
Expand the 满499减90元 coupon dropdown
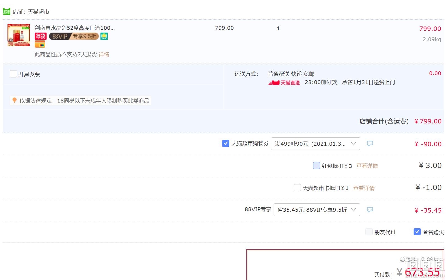click(x=315, y=144)
